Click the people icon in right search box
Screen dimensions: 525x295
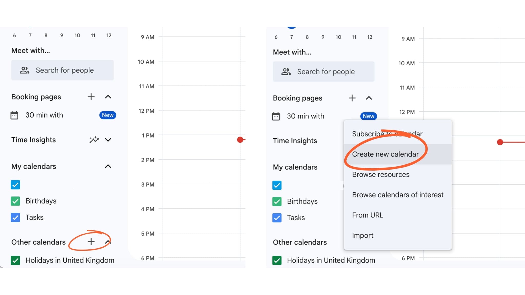286,72
